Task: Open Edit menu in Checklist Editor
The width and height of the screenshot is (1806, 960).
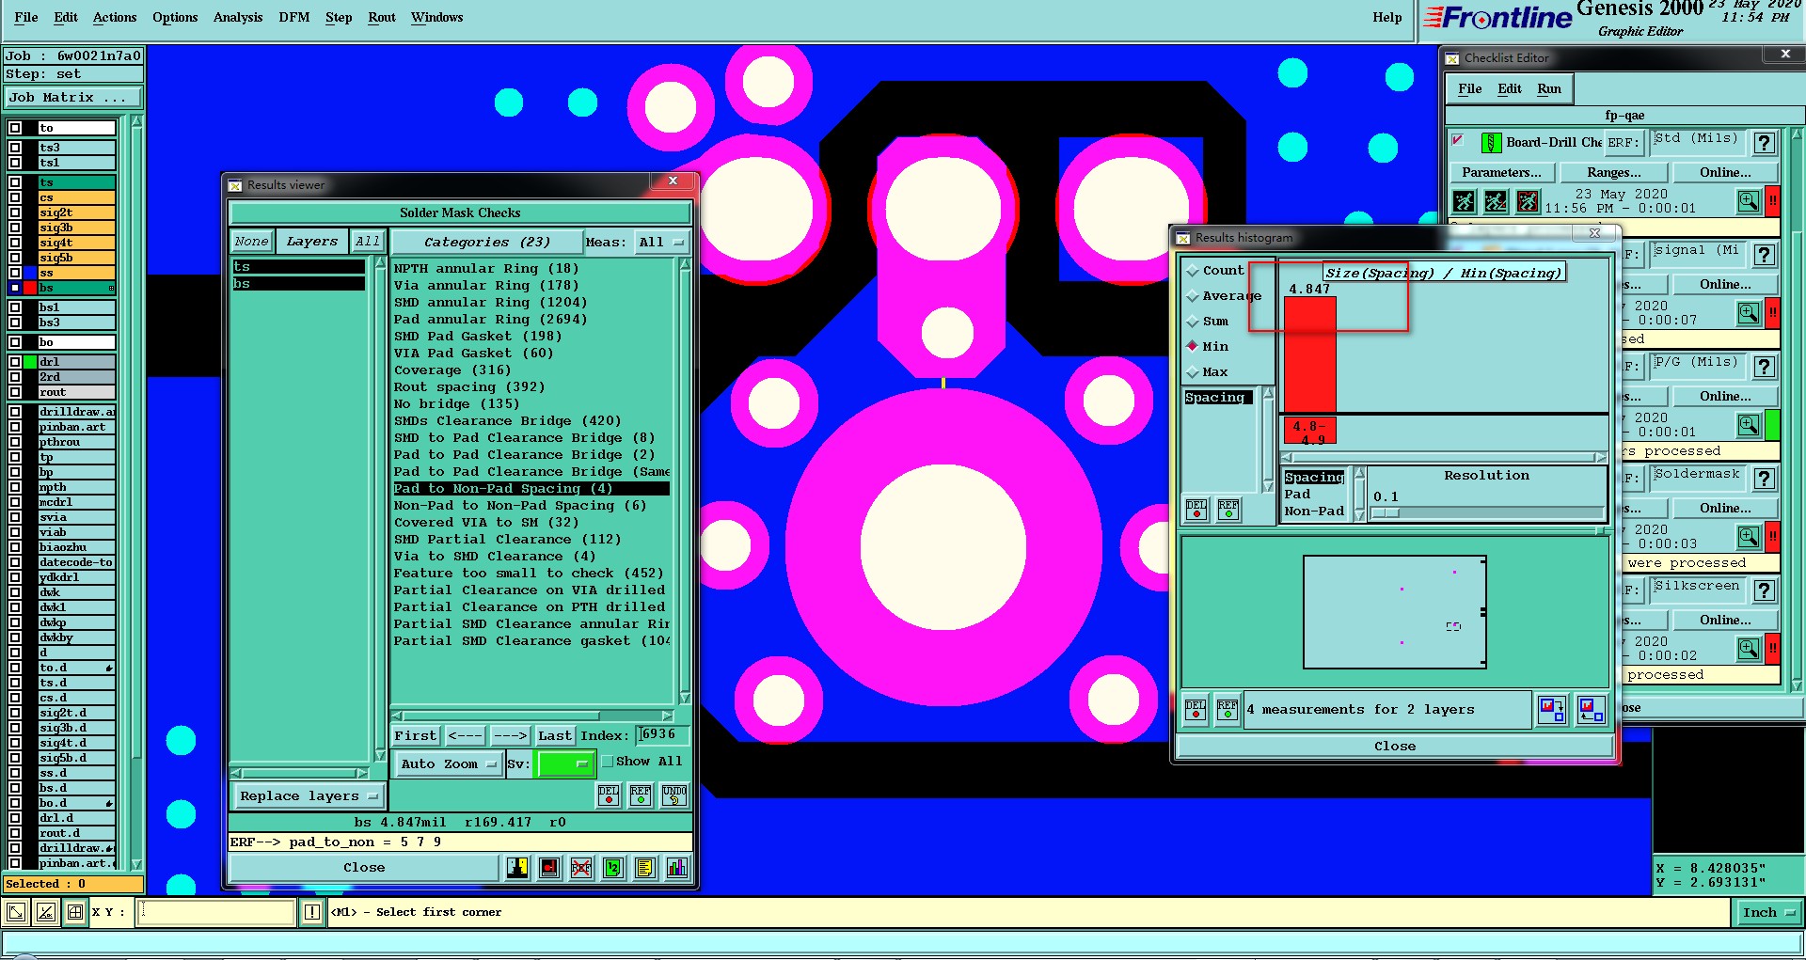Action: pyautogui.click(x=1510, y=88)
